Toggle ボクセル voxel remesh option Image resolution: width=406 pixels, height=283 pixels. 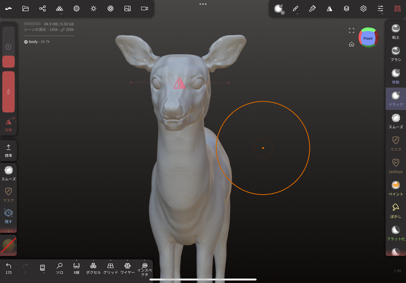pyautogui.click(x=93, y=268)
